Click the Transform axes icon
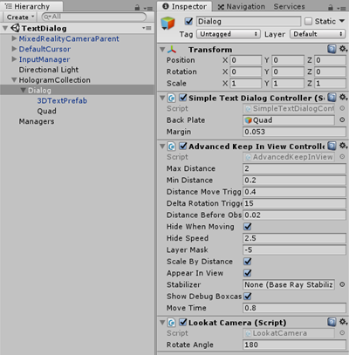This screenshot has width=349, height=355. click(172, 50)
